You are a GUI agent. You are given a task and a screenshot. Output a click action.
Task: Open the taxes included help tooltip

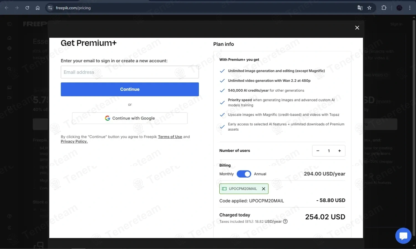coord(285,221)
